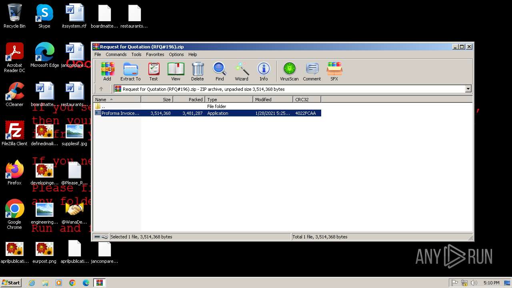Screen dimensions: 512x288
Task: Open the Help menu
Action: tap(192, 54)
